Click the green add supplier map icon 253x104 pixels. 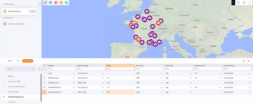point(66,3)
